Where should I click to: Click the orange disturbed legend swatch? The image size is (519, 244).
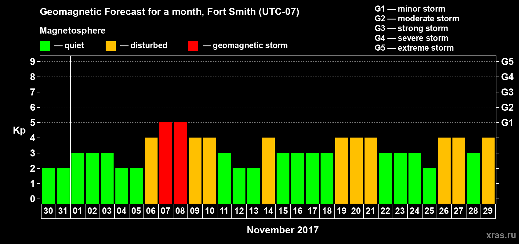click(x=111, y=46)
